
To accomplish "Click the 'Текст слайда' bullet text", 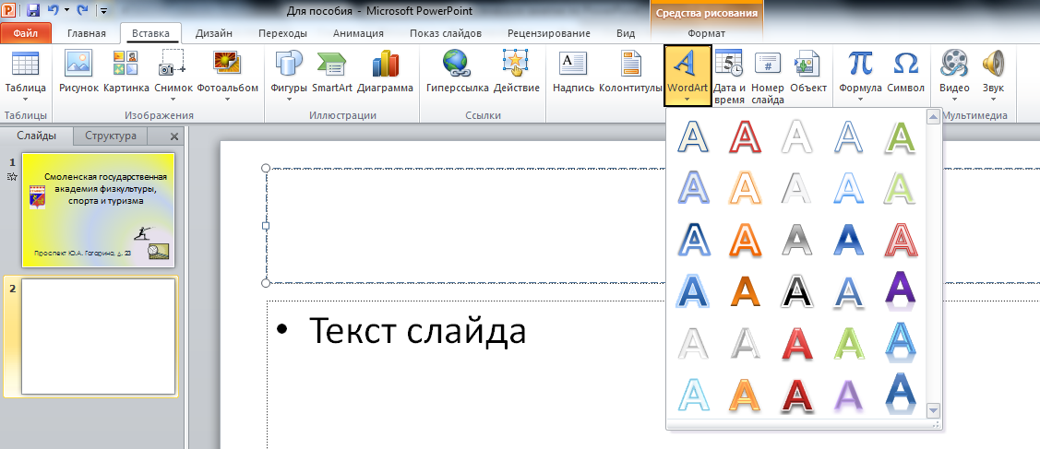I will tap(417, 330).
